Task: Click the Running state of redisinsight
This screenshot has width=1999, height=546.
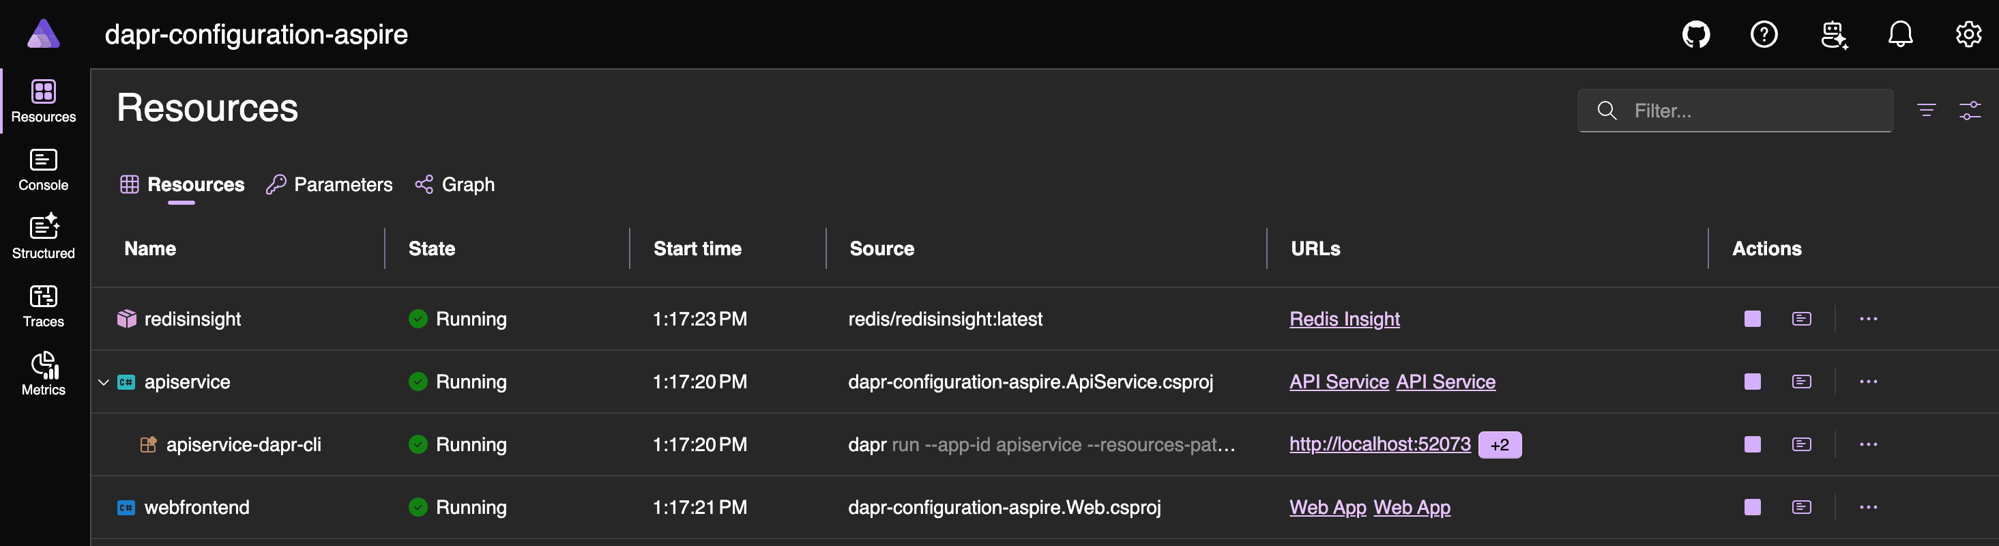Action: pyautogui.click(x=458, y=319)
